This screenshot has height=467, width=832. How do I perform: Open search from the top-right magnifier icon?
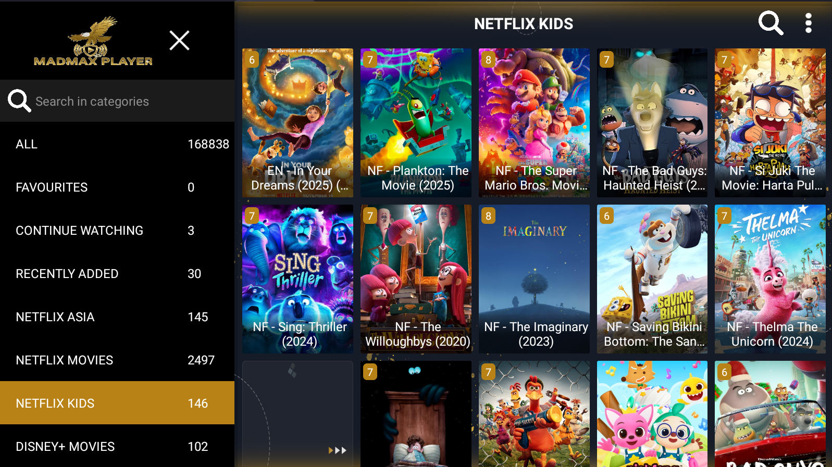pyautogui.click(x=771, y=23)
